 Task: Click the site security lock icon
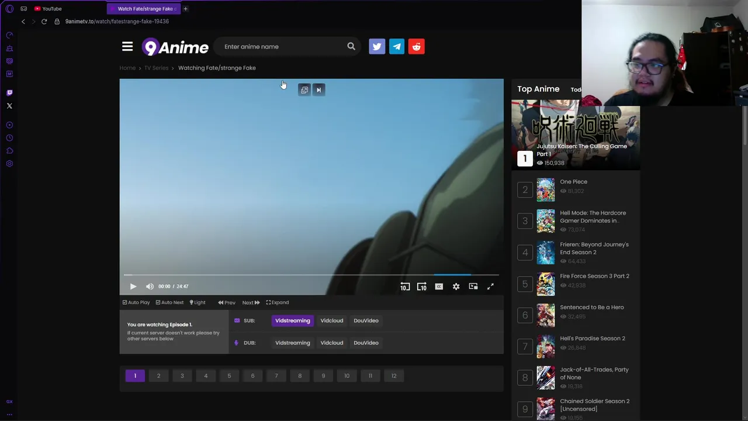click(x=57, y=22)
